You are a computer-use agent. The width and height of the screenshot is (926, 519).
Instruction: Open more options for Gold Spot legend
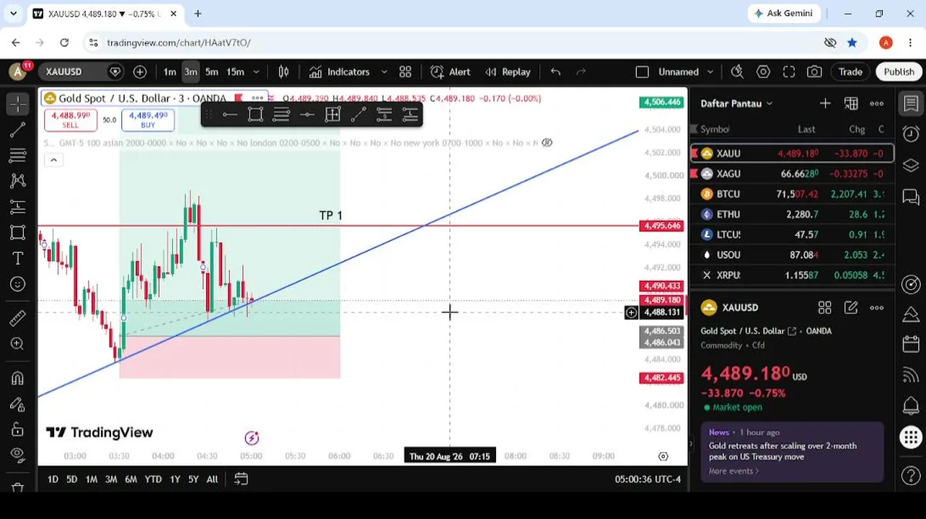tap(257, 98)
